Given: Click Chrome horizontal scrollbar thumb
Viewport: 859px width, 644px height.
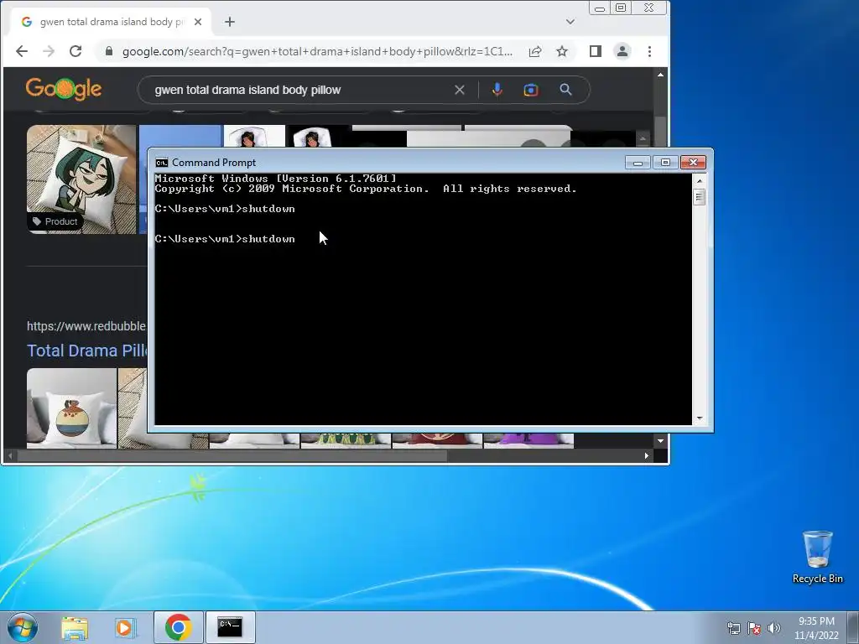Looking at the screenshot, I should 232,455.
